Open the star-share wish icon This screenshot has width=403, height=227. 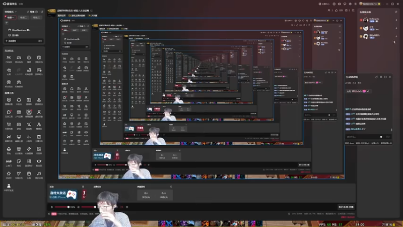tap(9, 70)
